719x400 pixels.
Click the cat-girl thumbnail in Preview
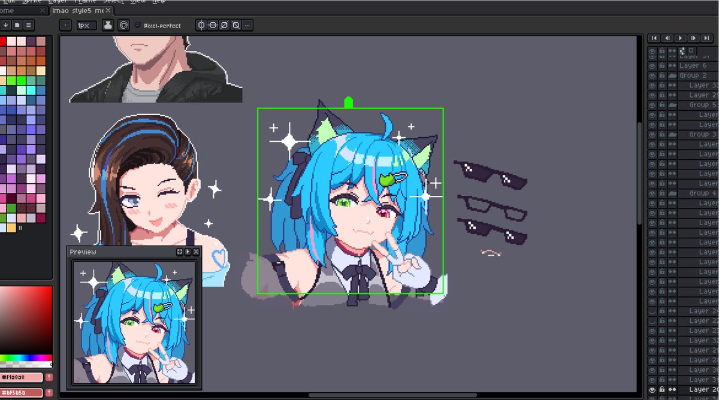[x=134, y=322]
